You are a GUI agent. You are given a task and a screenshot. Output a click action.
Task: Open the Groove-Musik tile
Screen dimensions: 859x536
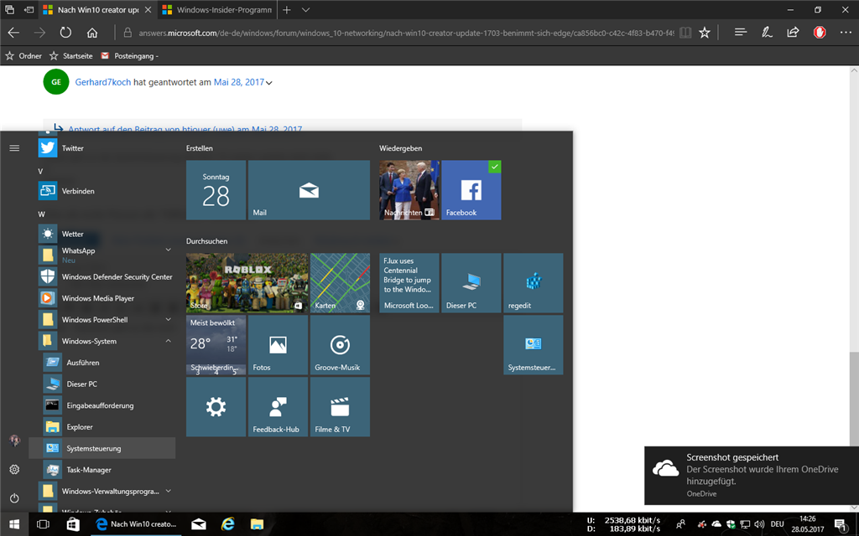[x=341, y=344]
